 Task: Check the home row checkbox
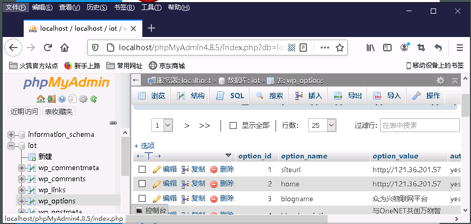coord(142,183)
